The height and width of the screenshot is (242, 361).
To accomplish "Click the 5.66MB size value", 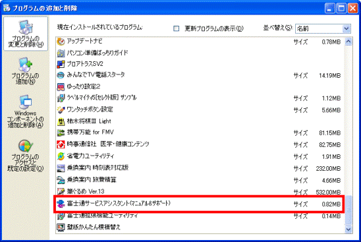I will point(331,110).
